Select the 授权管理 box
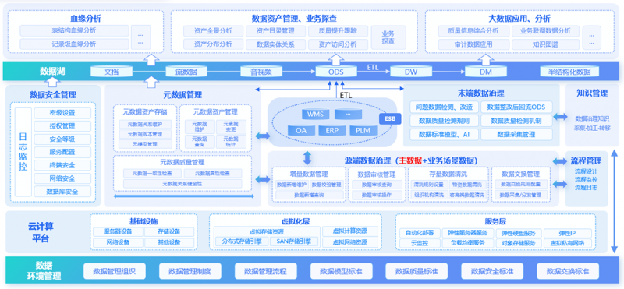Viewport: 624px width, 289px height. [62, 126]
